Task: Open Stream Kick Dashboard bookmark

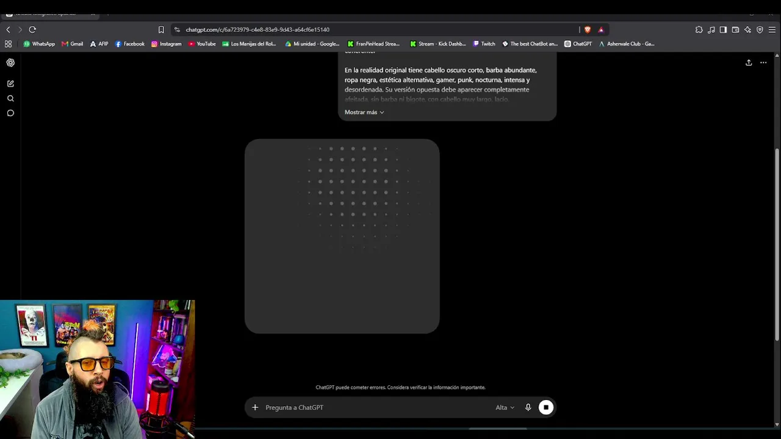Action: [x=437, y=44]
